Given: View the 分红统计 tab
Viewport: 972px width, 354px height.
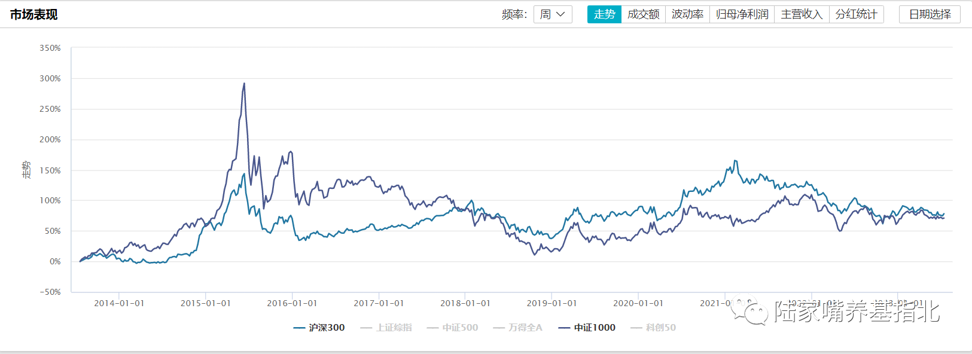Looking at the screenshot, I should pyautogui.click(x=856, y=14).
